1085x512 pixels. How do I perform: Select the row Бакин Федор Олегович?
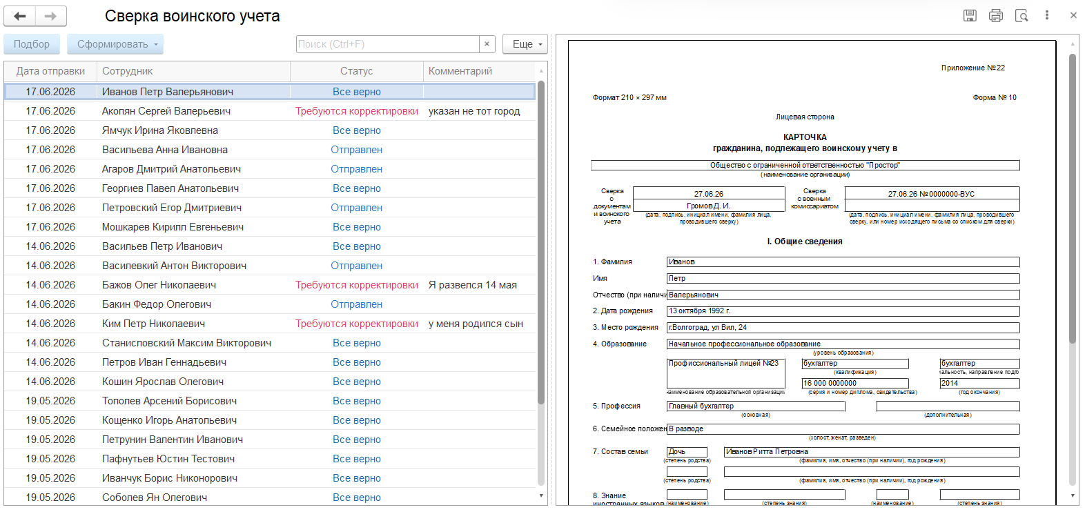[270, 304]
